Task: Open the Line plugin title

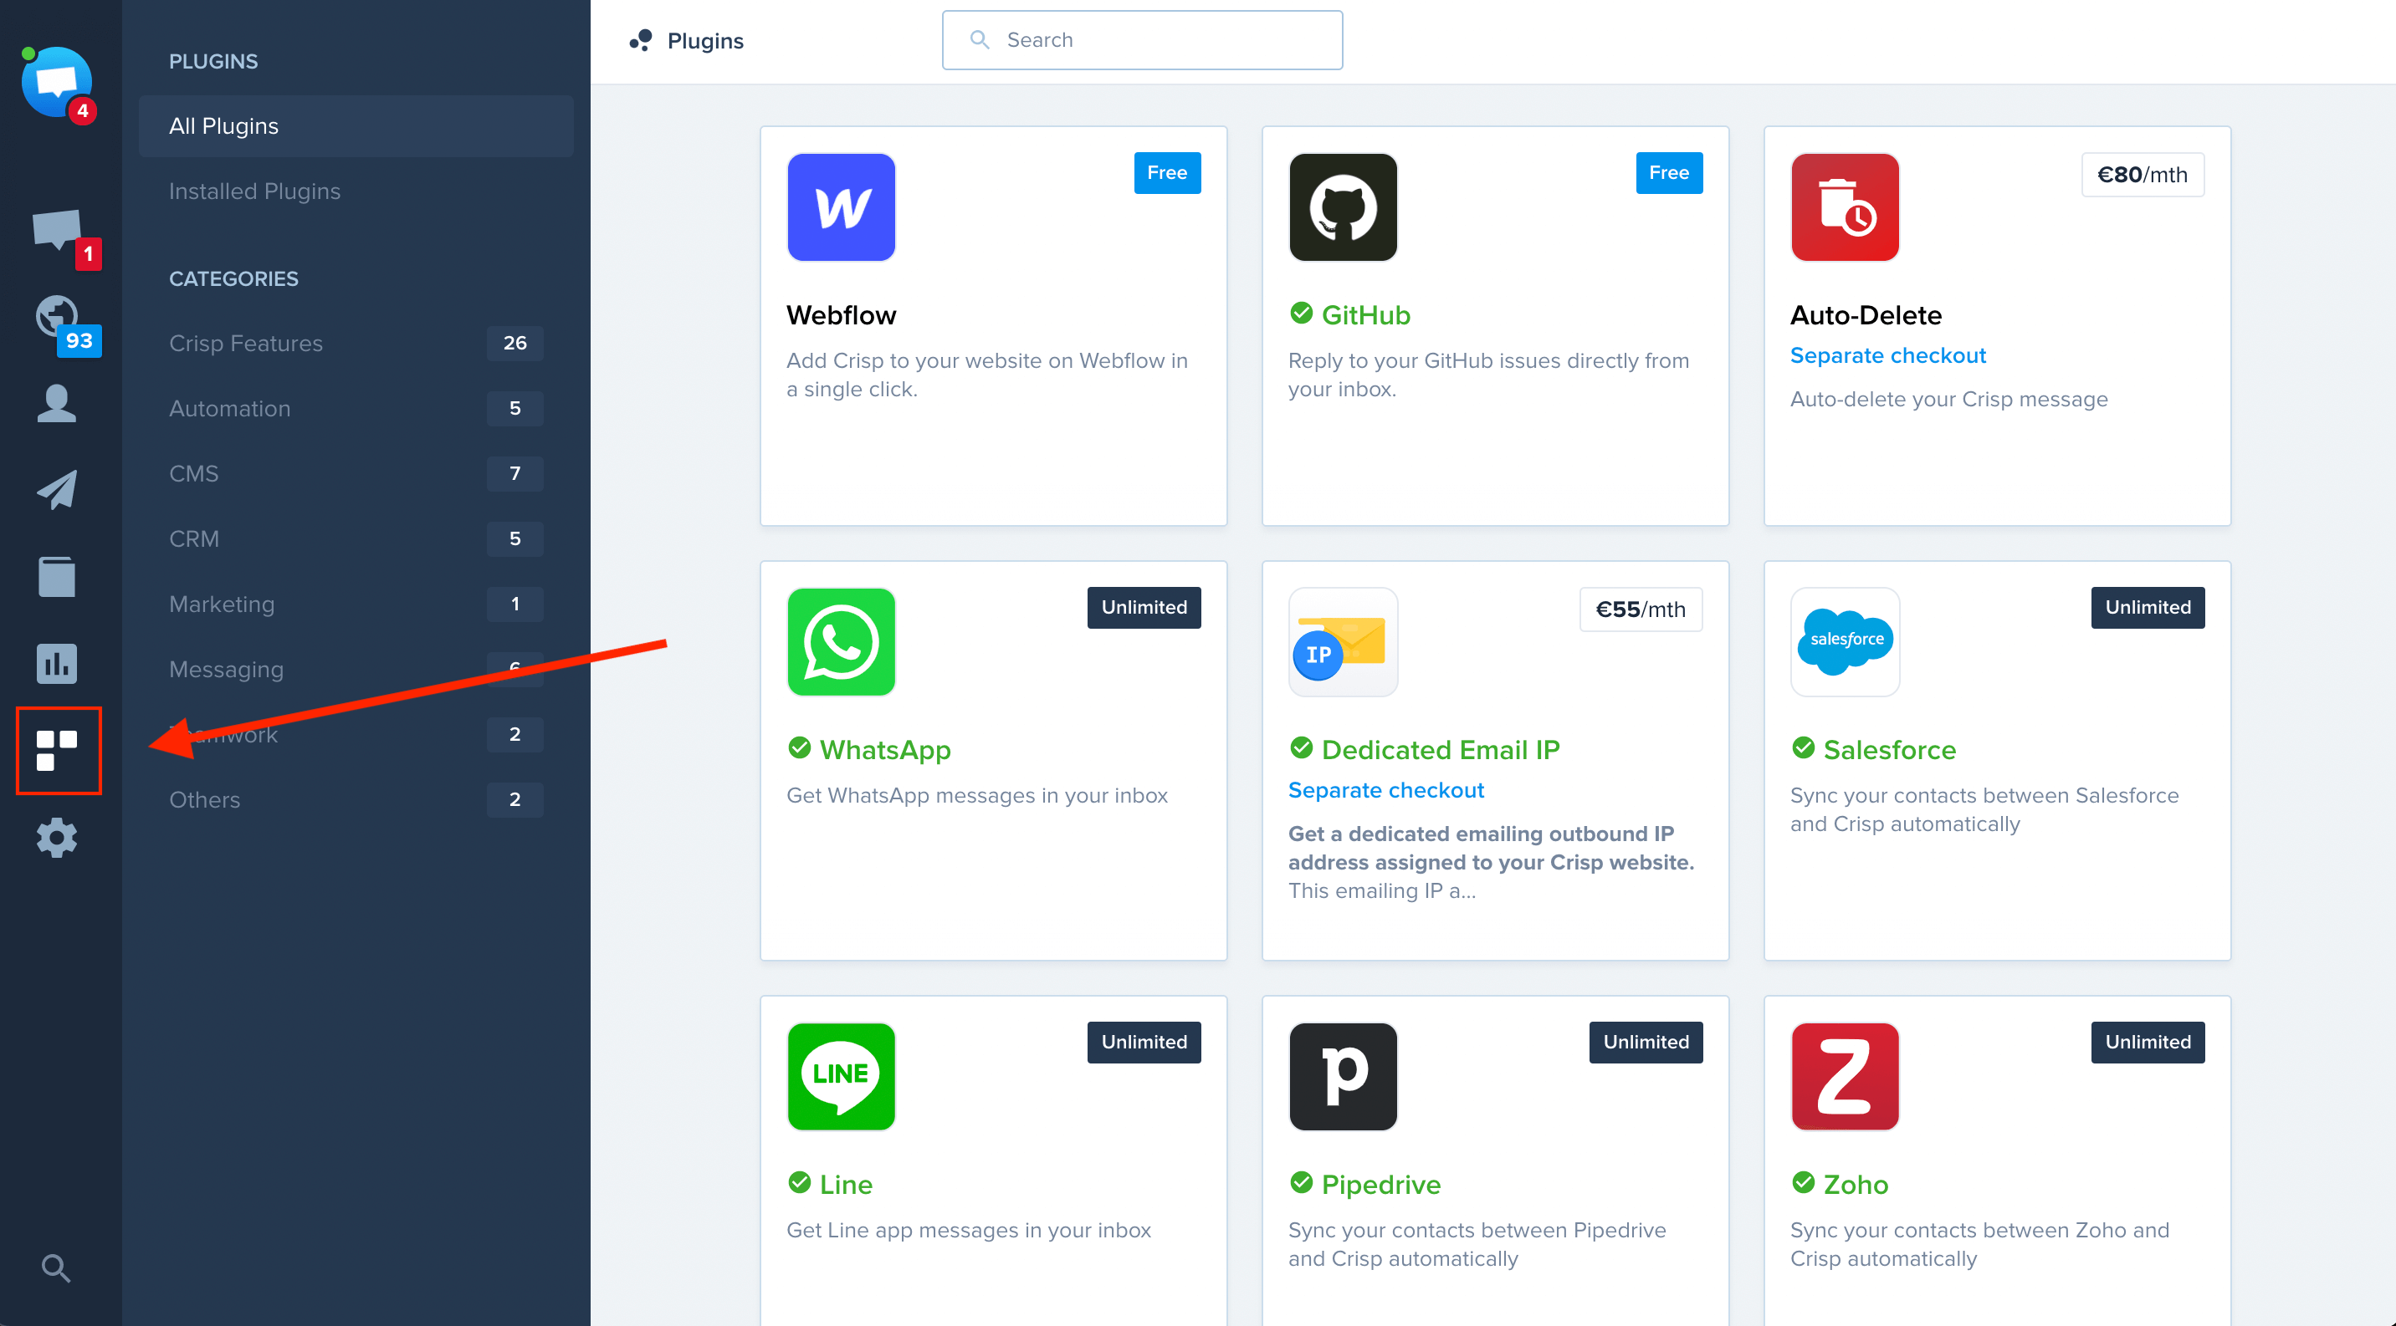Action: click(846, 1185)
